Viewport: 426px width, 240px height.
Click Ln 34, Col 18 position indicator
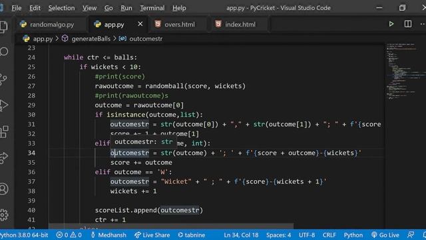click(241, 235)
